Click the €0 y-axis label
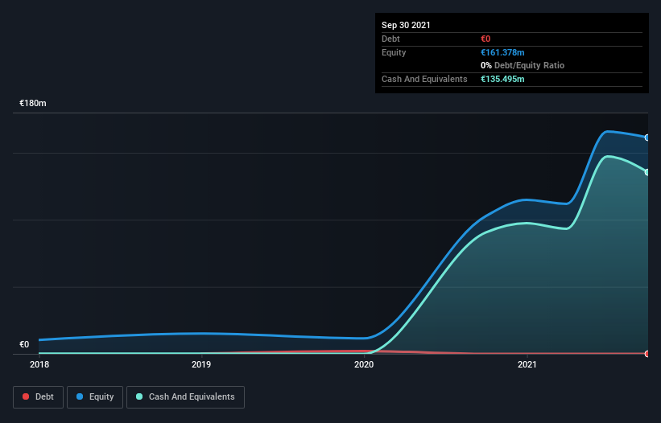This screenshot has height=423, width=661. click(x=24, y=344)
